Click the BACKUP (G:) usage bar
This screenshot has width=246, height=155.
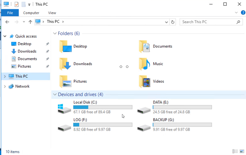(182, 125)
